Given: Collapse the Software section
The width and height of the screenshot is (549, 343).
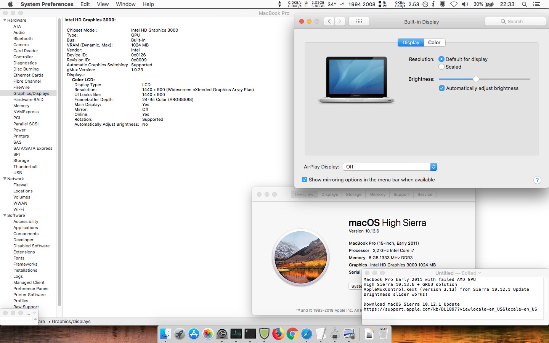Looking at the screenshot, I should 5,215.
